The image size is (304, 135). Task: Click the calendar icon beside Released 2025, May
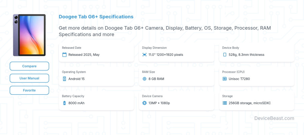(65, 55)
